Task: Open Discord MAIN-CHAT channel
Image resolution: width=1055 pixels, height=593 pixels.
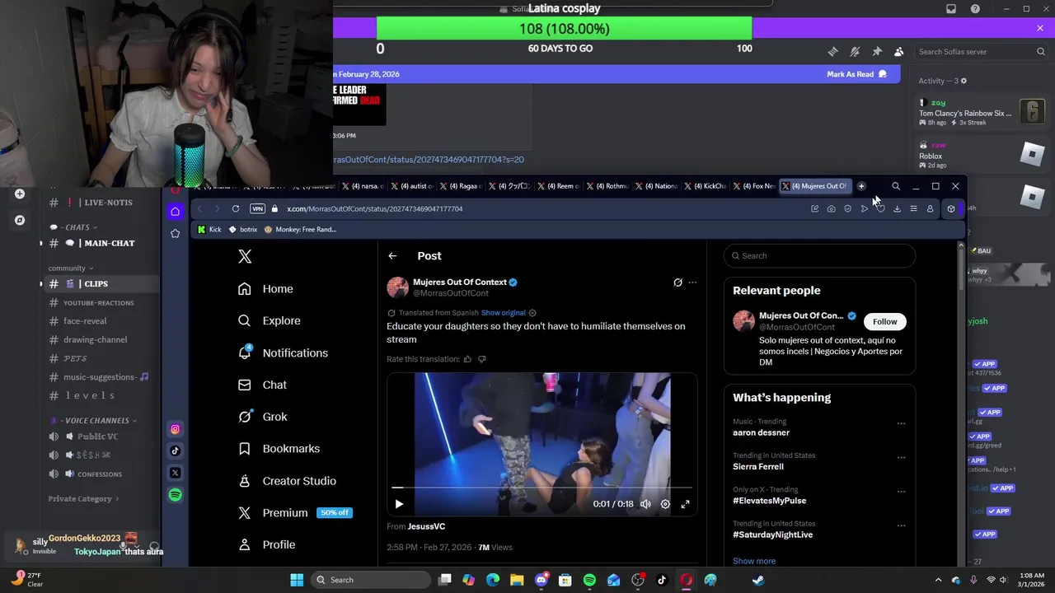Action: (102, 243)
